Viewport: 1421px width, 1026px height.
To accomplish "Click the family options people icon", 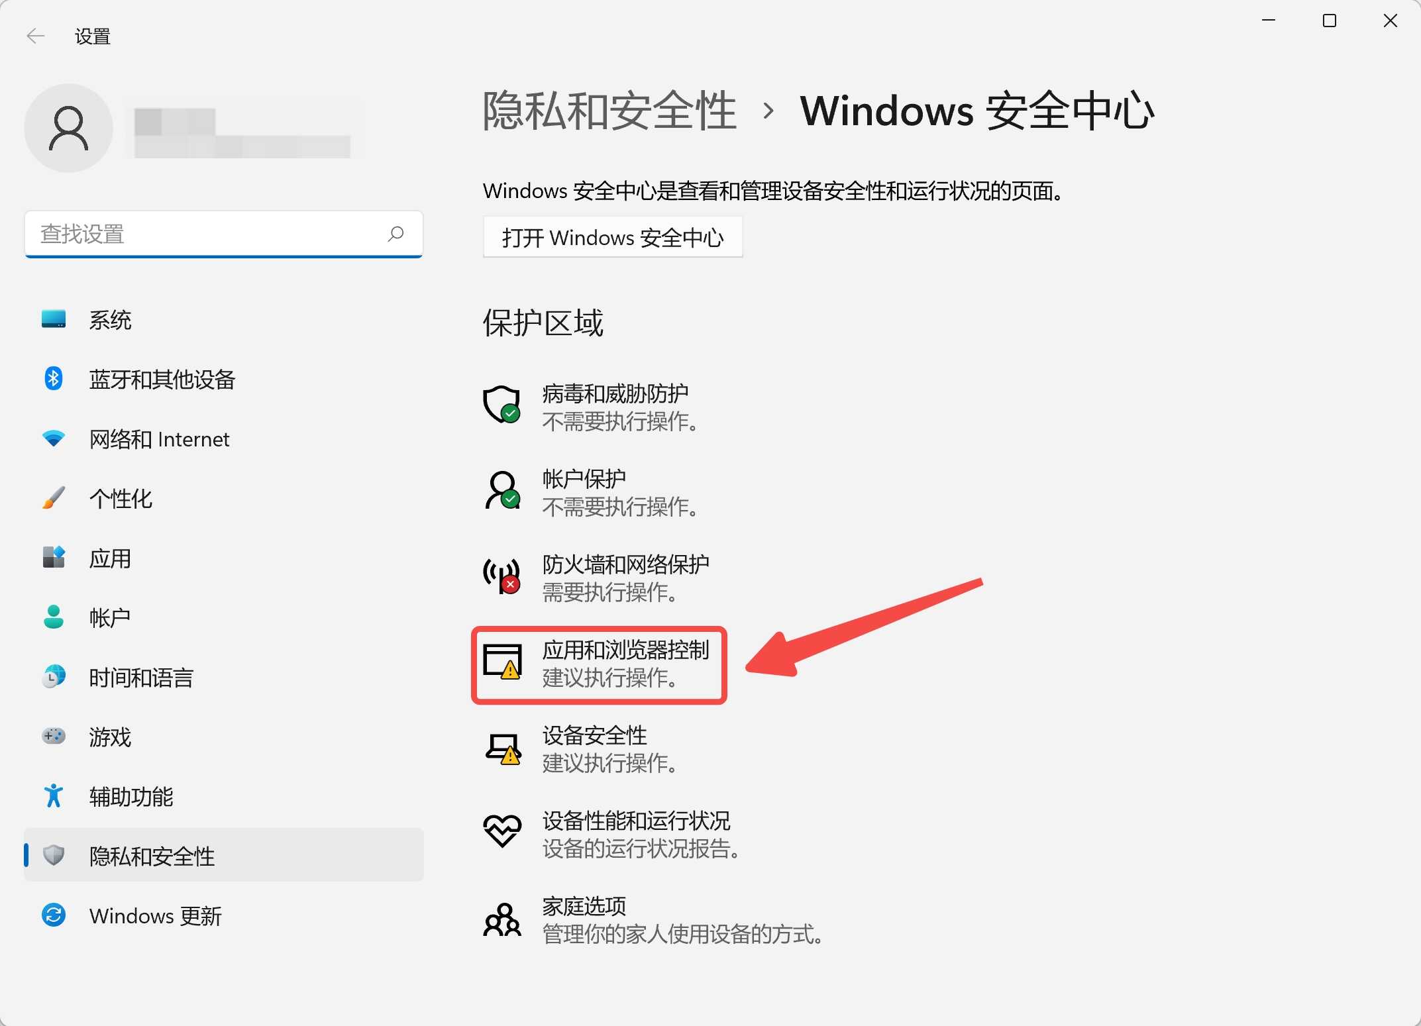I will click(x=502, y=919).
